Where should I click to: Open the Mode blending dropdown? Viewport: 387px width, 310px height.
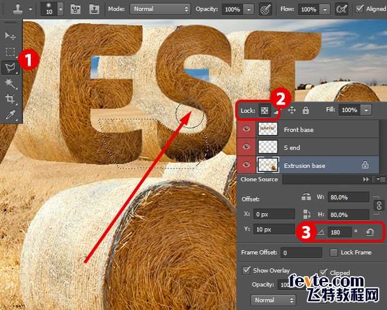160,10
